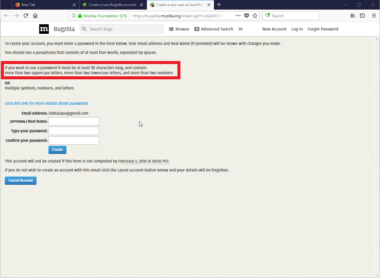The height and width of the screenshot is (278, 380).
Task: Click the Real Name input field
Action: click(74, 121)
